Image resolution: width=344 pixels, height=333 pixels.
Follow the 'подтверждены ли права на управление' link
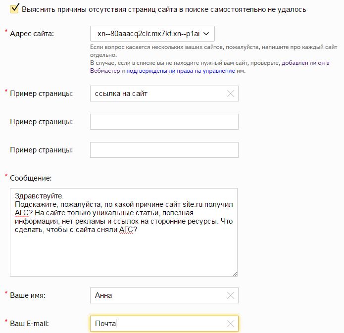click(x=181, y=71)
